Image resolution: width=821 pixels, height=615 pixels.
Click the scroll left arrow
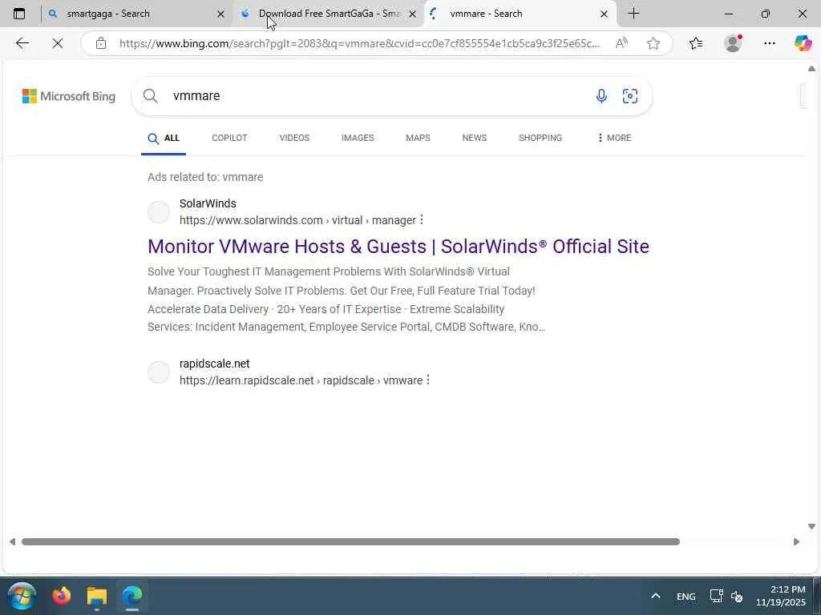pos(12,542)
